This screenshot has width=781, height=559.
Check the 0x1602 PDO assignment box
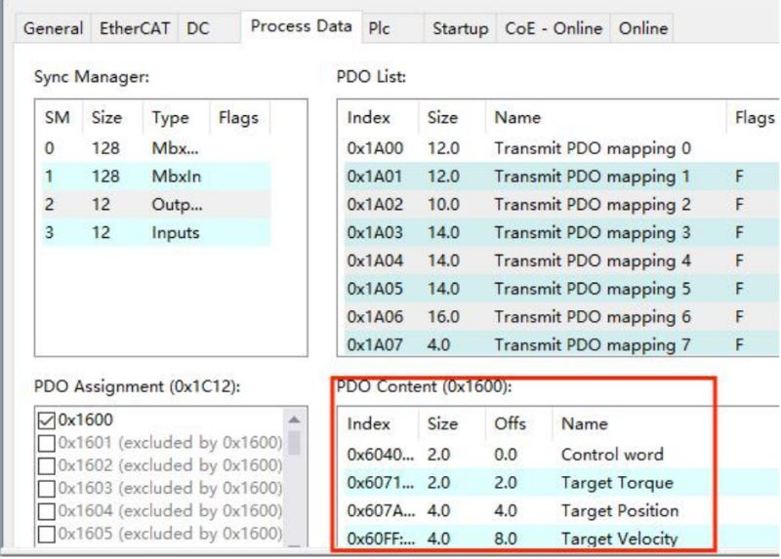tap(46, 466)
